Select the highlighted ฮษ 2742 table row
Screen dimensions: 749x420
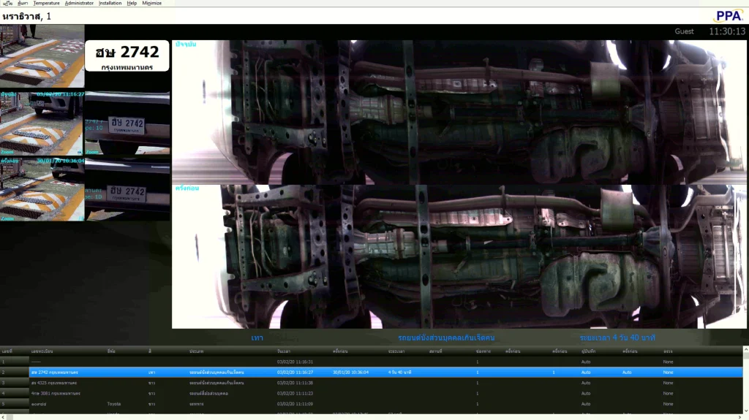click(x=366, y=373)
